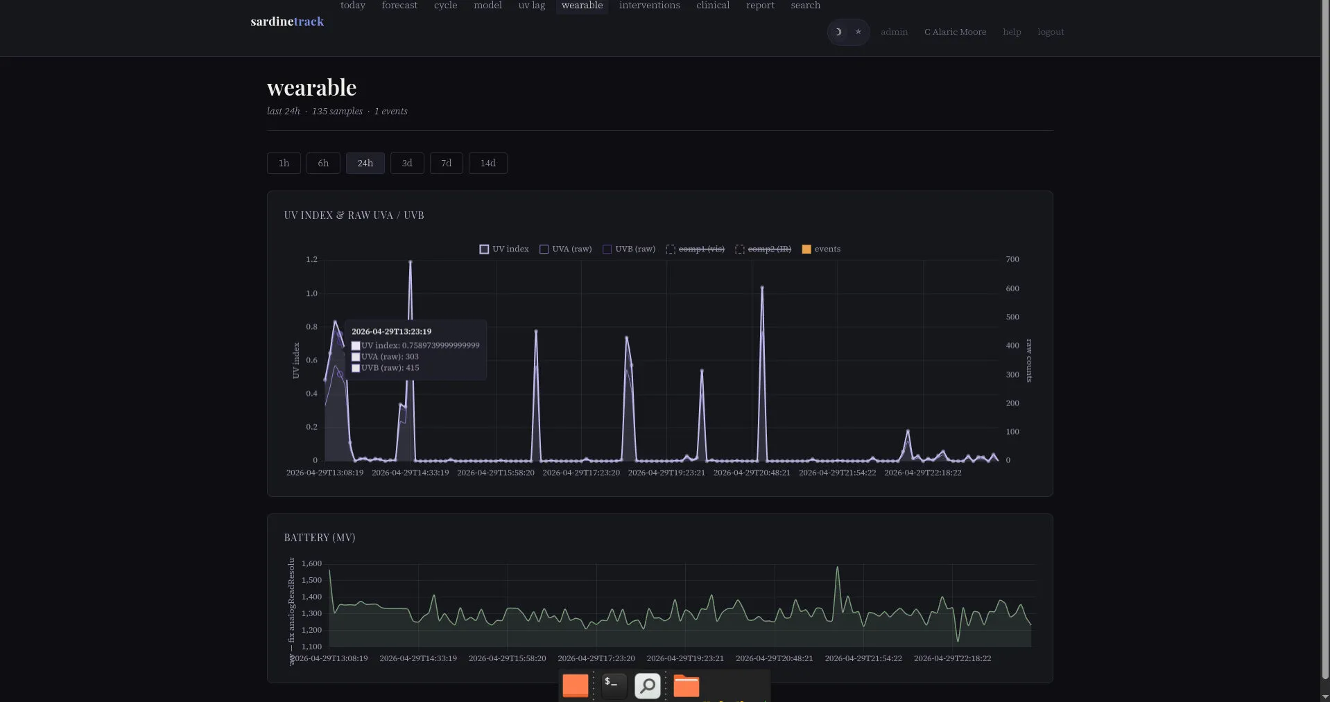The height and width of the screenshot is (702, 1330).
Task: Toggle UV index series in chart legend
Action: (x=504, y=249)
